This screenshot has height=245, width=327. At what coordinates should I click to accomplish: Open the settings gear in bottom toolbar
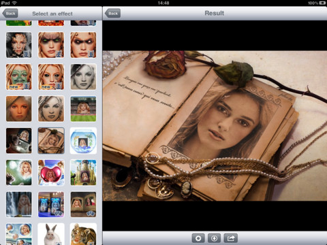pyautogui.click(x=198, y=238)
